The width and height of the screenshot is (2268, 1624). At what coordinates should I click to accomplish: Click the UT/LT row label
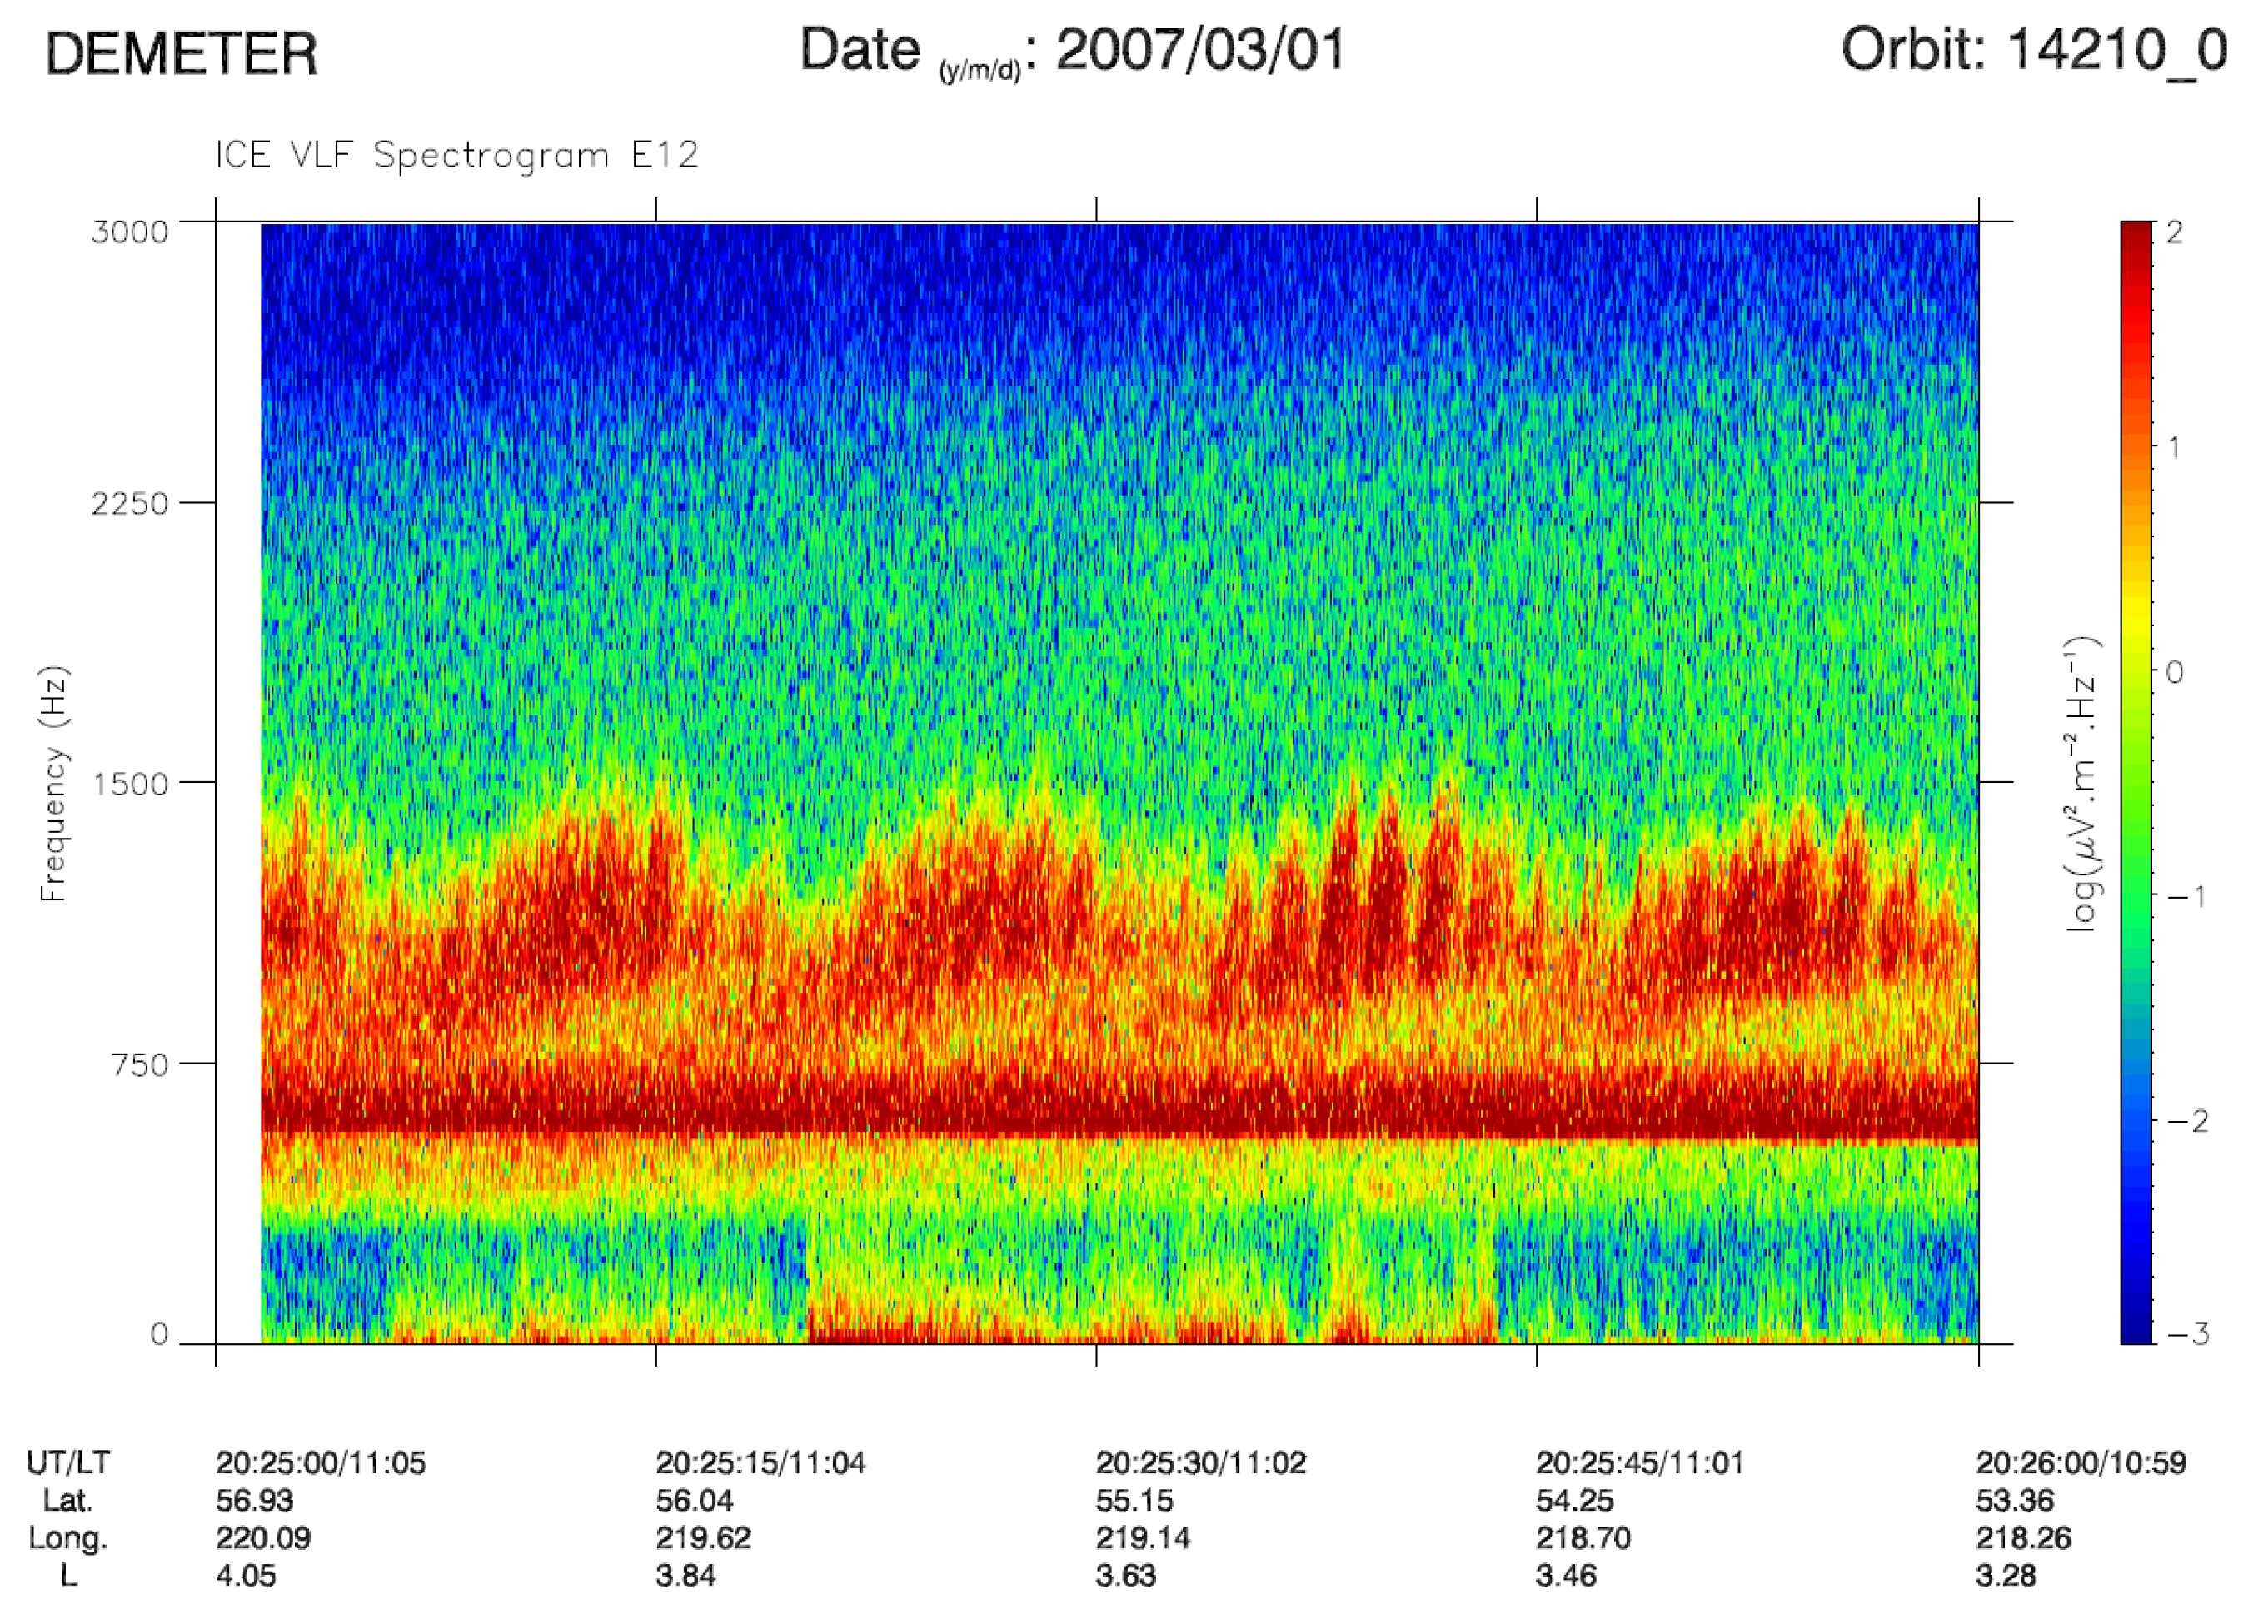[x=68, y=1463]
